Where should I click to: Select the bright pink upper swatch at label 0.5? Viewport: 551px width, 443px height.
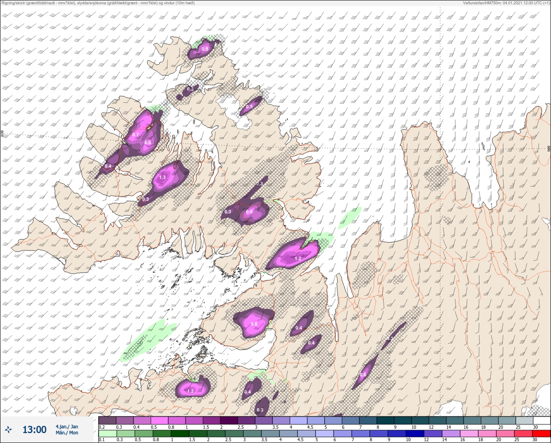point(159,420)
